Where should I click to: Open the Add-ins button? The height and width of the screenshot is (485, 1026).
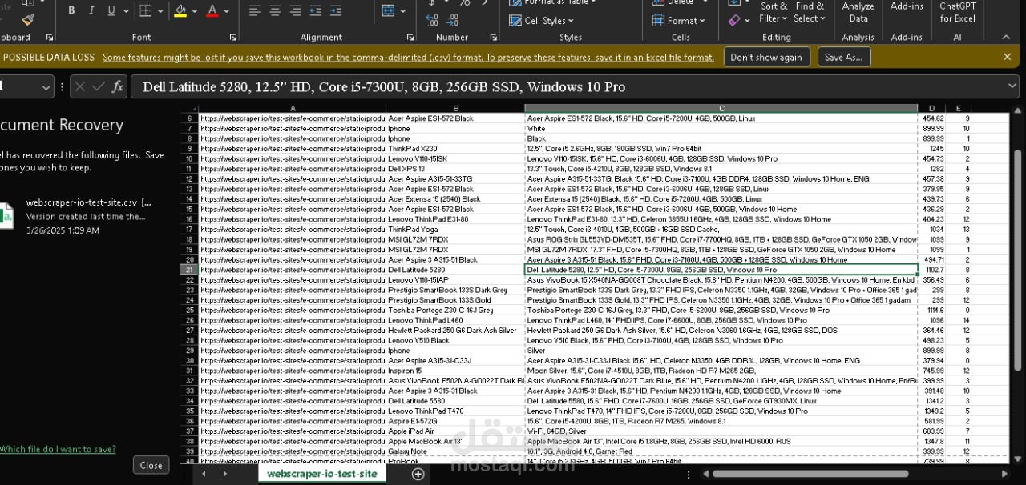coord(907,8)
